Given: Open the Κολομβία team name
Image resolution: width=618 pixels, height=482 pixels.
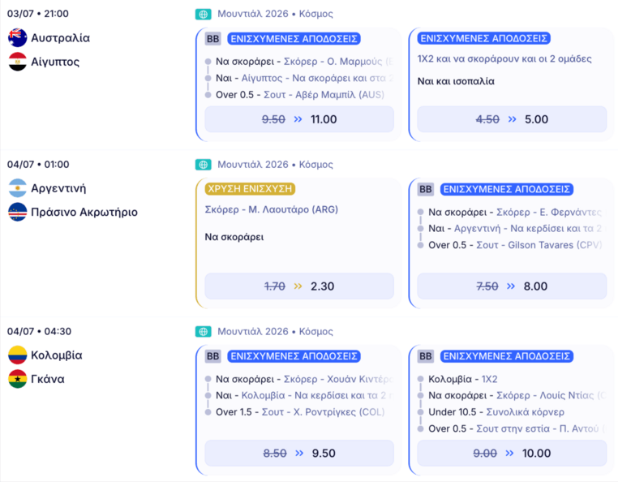Looking at the screenshot, I should pos(56,355).
